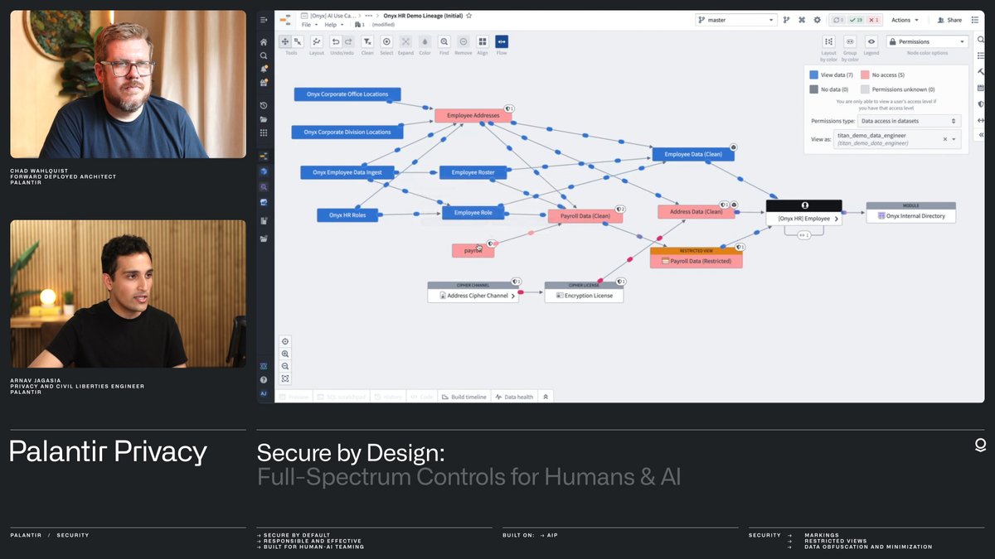This screenshot has width=995, height=559.
Task: Open the Permissions type dropdown
Action: point(910,121)
